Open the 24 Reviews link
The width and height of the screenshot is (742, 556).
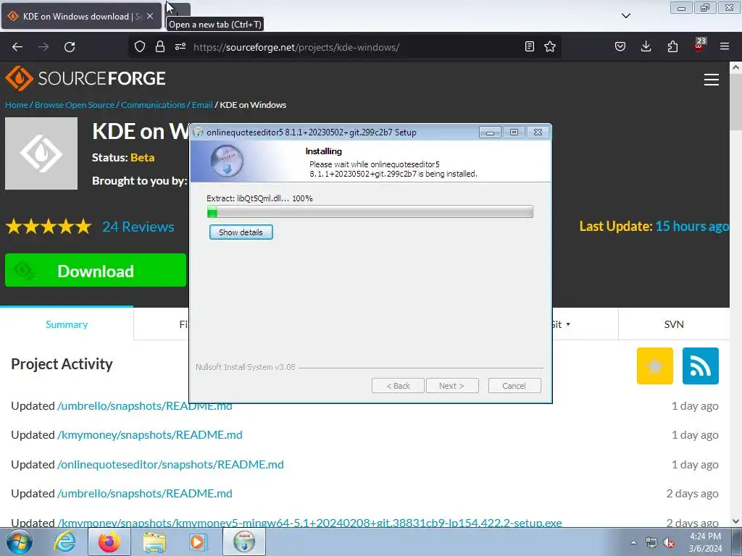138,227
